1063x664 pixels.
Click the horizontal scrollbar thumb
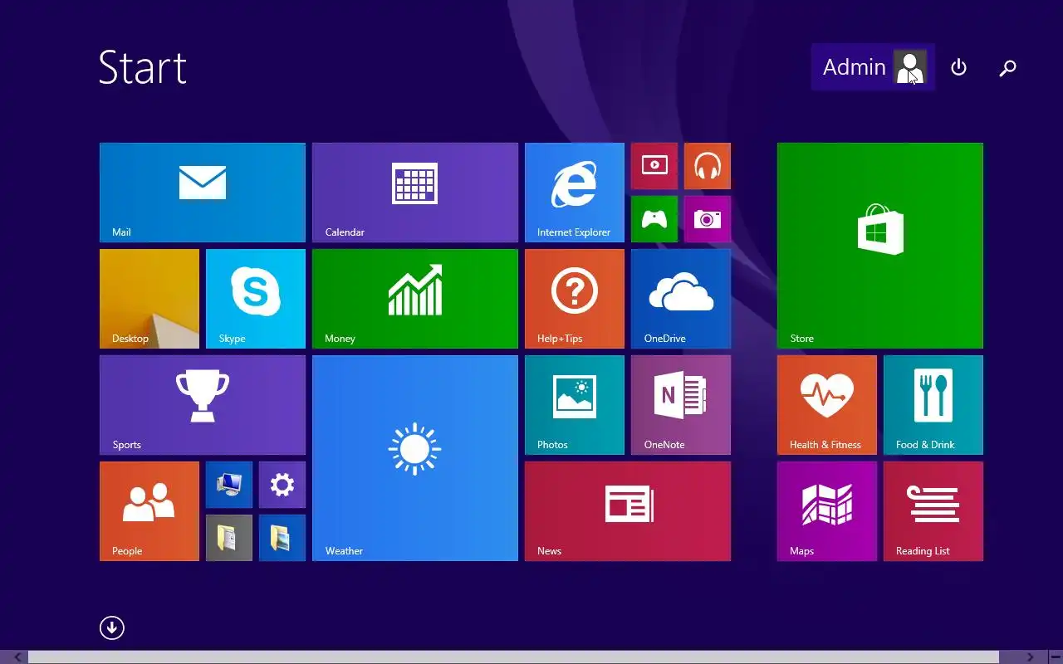(513, 657)
